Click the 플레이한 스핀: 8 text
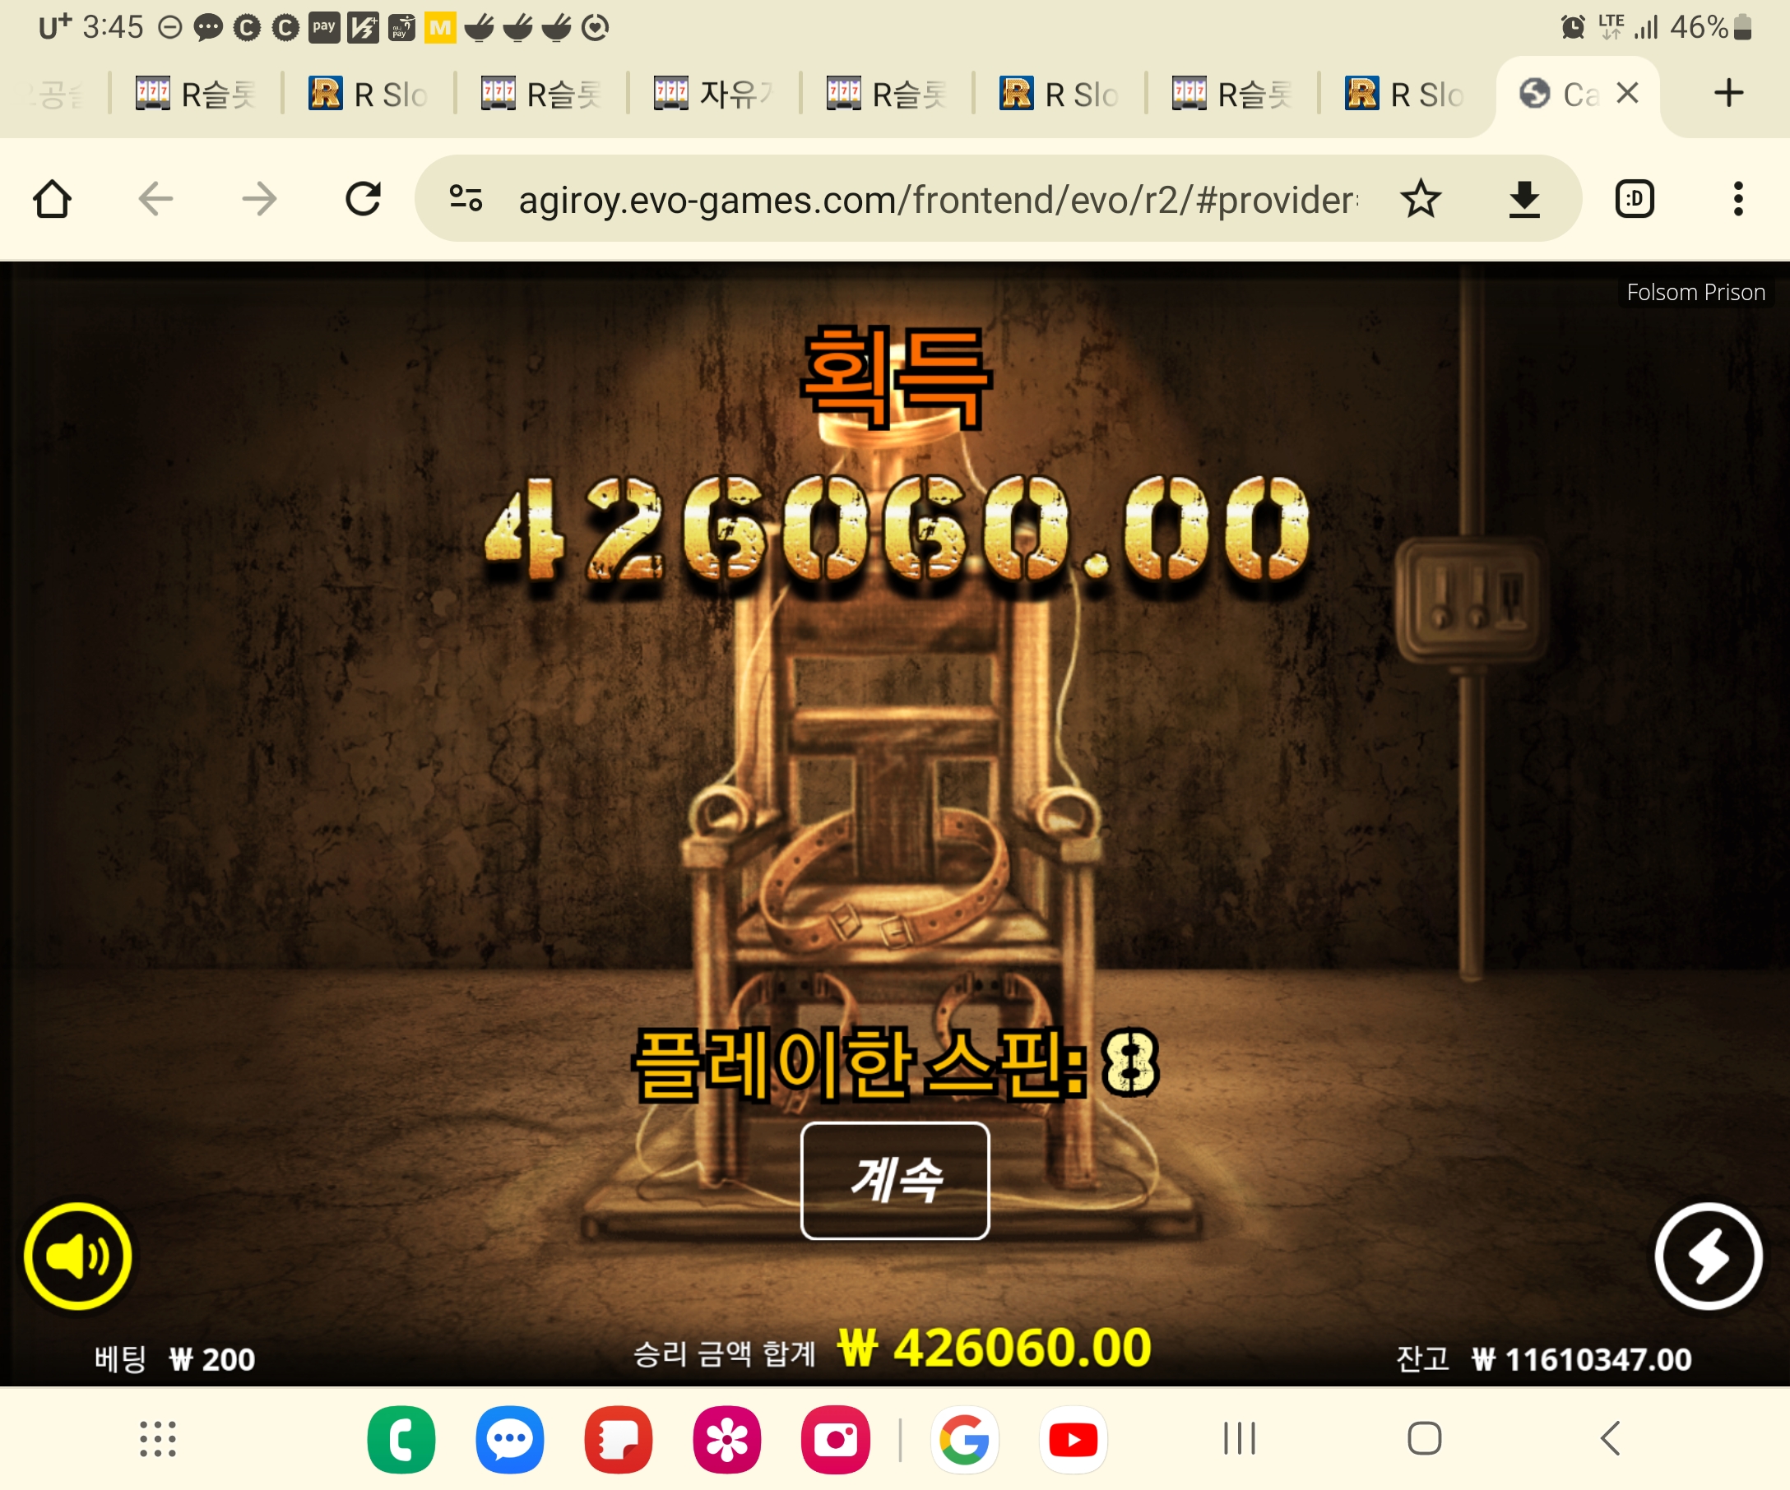The height and width of the screenshot is (1490, 1790). point(896,1063)
